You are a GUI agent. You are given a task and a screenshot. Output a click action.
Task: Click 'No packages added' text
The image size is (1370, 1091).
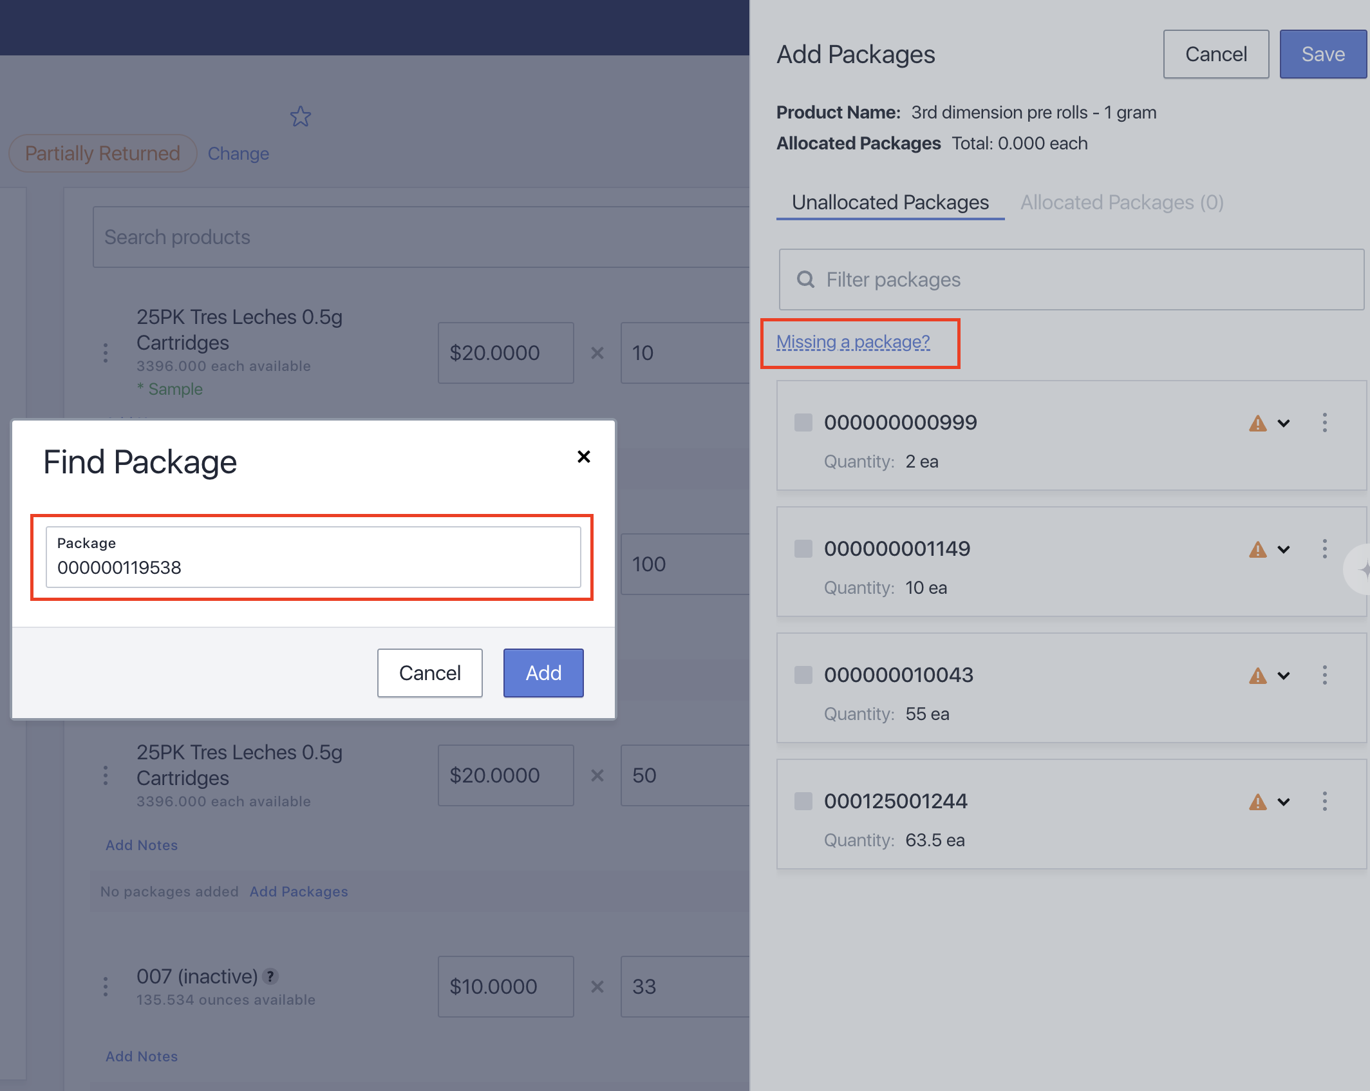(169, 891)
